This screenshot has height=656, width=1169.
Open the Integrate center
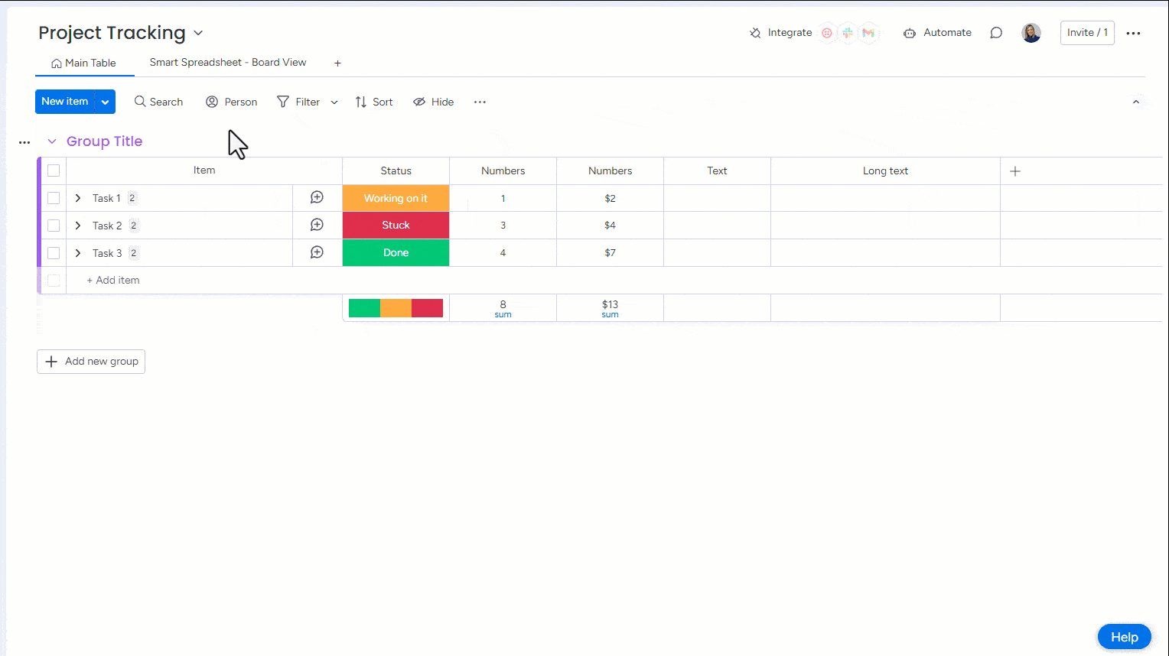[780, 33]
